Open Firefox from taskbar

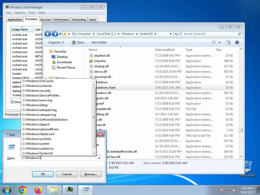coord(38,190)
